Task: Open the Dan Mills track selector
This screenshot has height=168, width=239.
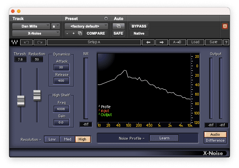Action: pos(30,26)
